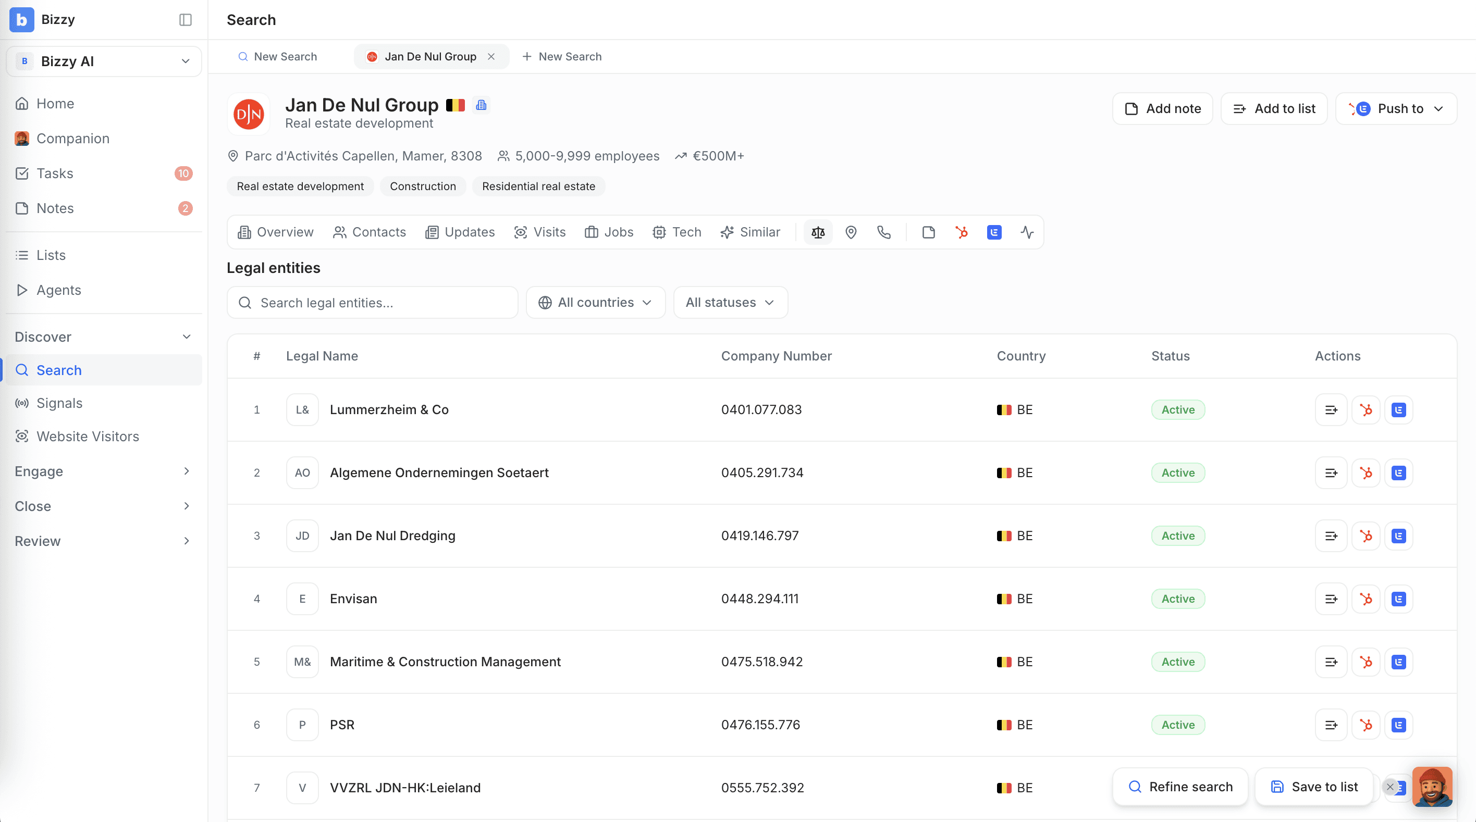Image resolution: width=1476 pixels, height=822 pixels.
Task: Open Tasks in the sidebar
Action: pos(104,173)
